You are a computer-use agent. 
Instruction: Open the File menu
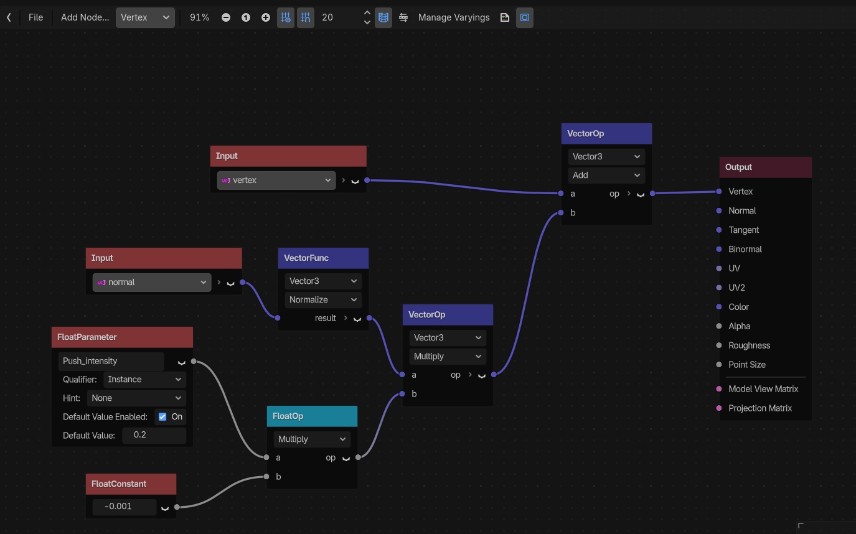[35, 17]
